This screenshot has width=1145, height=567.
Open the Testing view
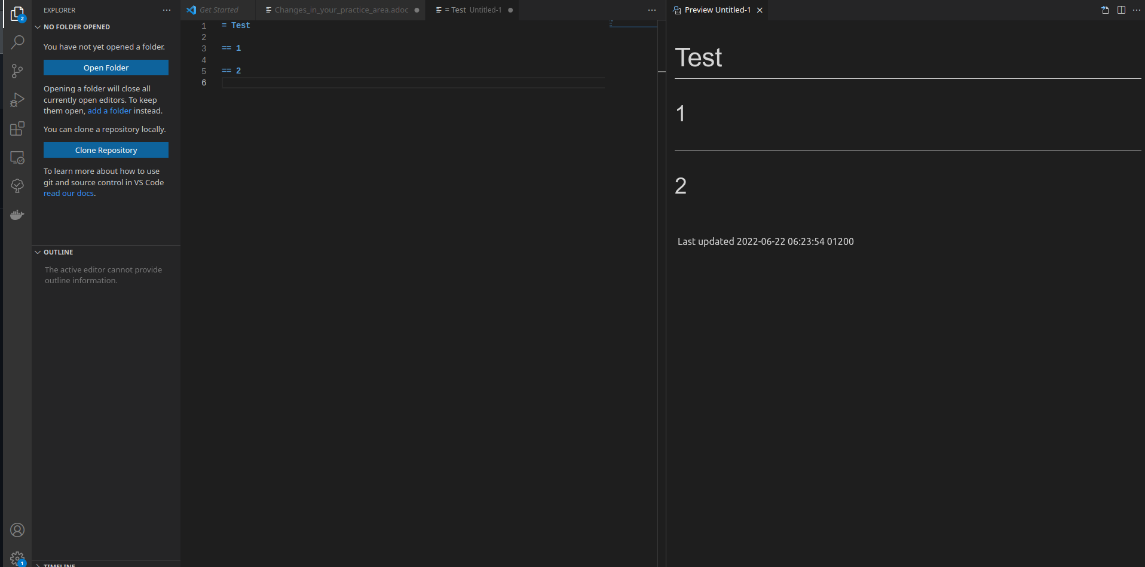click(x=17, y=186)
